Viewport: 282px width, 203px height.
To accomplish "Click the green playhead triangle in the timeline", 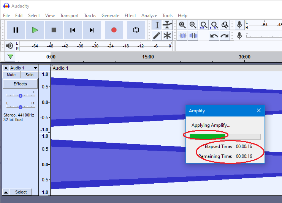I will [x=10, y=57].
